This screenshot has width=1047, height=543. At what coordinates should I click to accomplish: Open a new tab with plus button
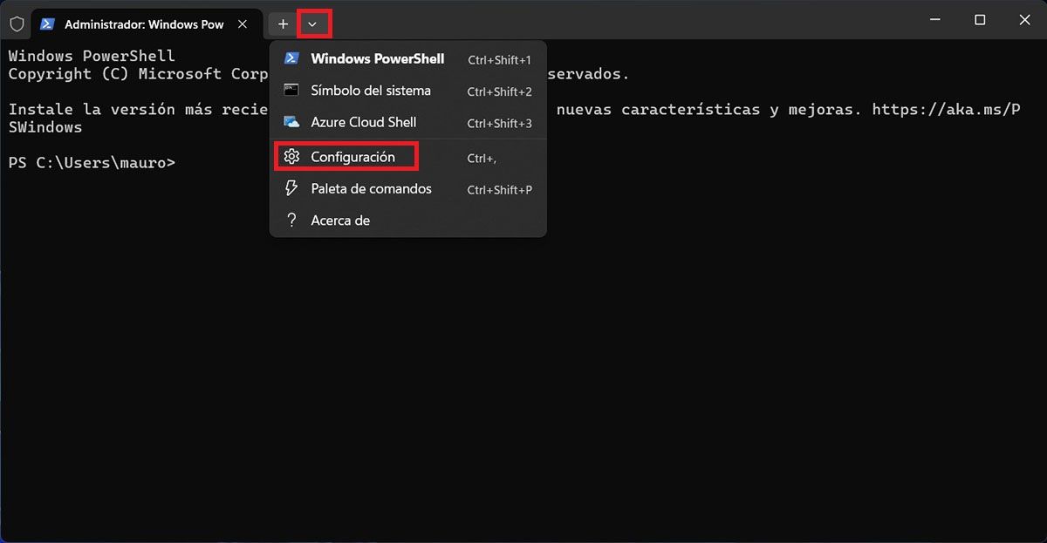(283, 24)
